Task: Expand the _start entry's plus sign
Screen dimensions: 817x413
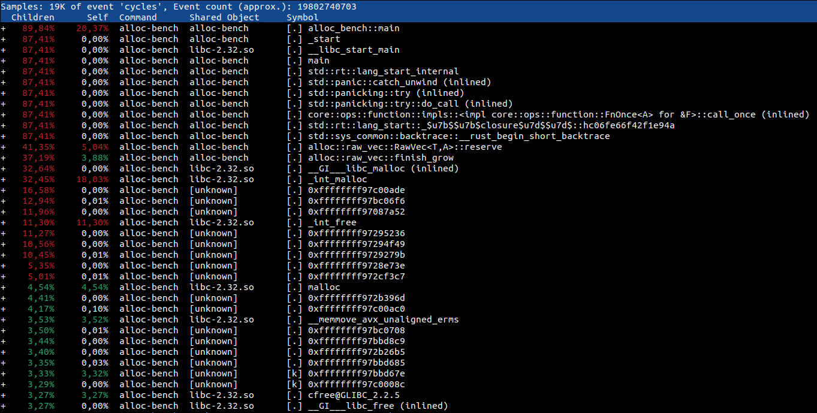Action: 3,39
